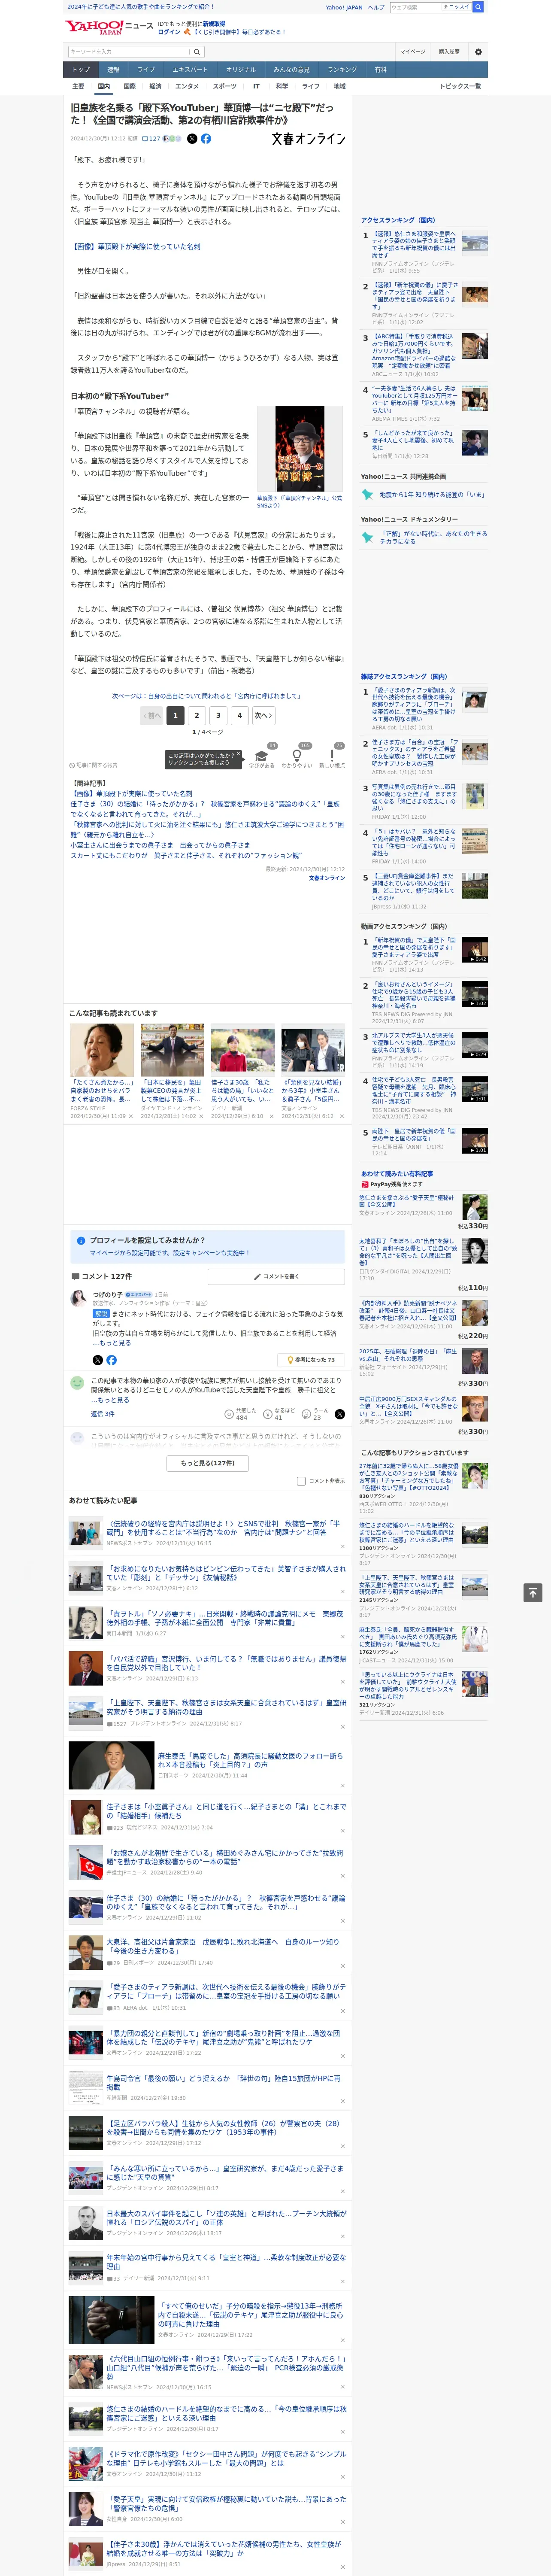The height and width of the screenshot is (2576, 551).
Task: Open the 購入履歴 link
Action: pyautogui.click(x=449, y=52)
